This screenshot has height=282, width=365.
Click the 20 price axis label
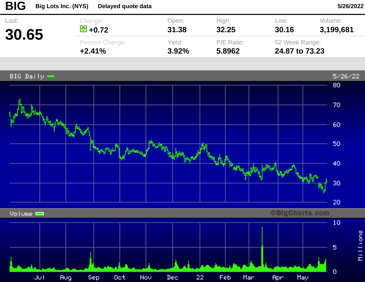pos(337,202)
